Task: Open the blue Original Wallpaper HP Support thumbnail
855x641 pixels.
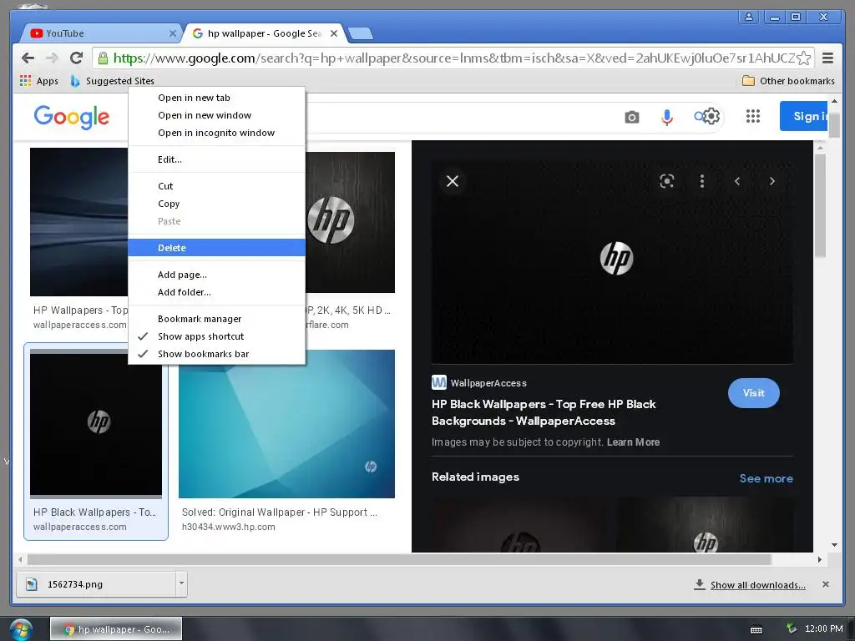Action: [x=287, y=423]
